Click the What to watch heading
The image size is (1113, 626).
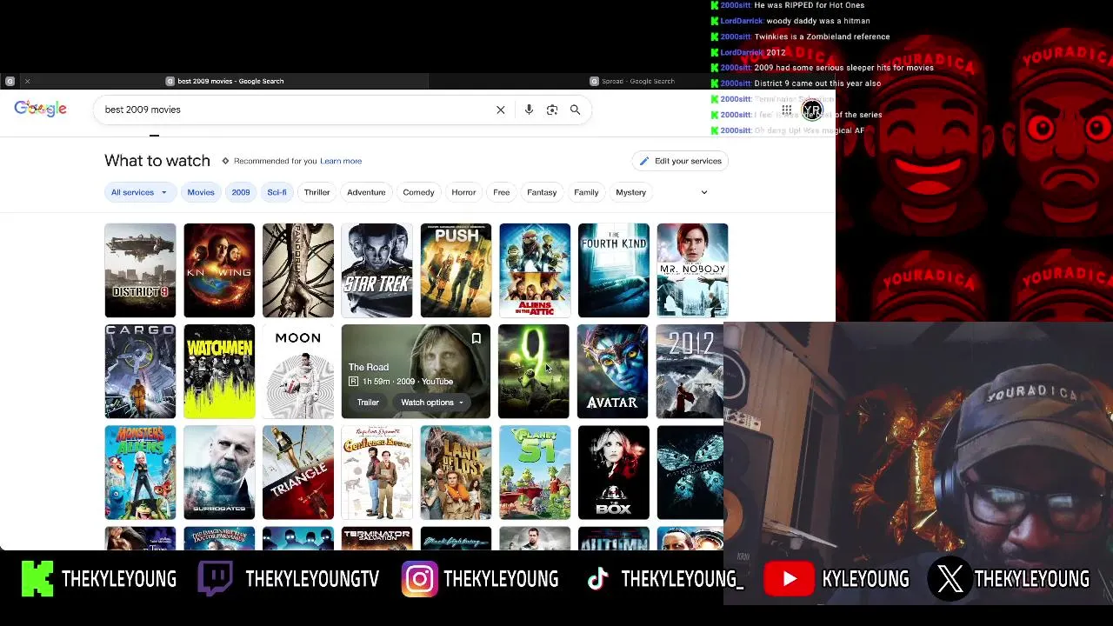click(157, 161)
